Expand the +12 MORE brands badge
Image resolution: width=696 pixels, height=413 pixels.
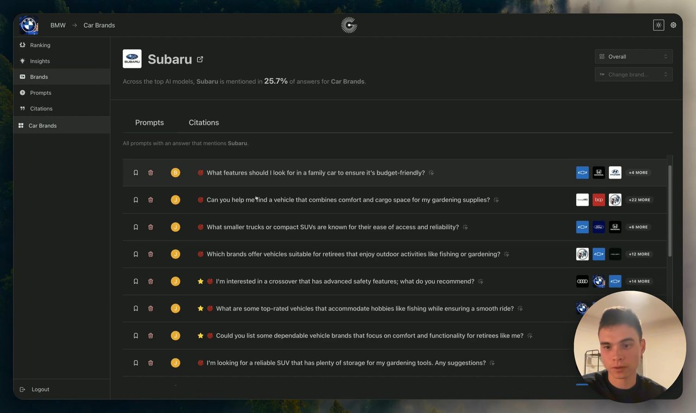click(639, 254)
